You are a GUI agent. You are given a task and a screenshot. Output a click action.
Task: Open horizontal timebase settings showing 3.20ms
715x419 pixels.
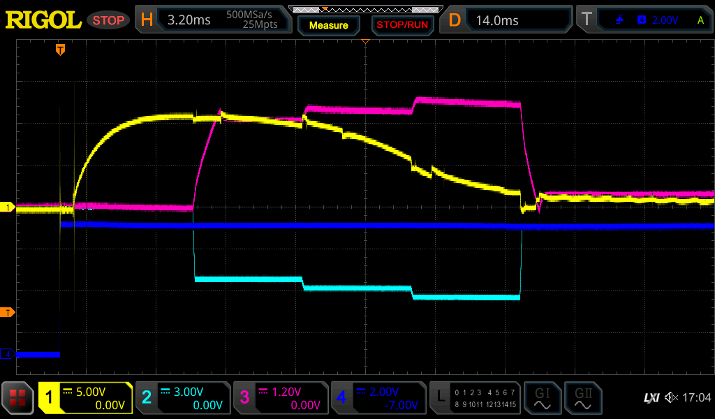[213, 20]
